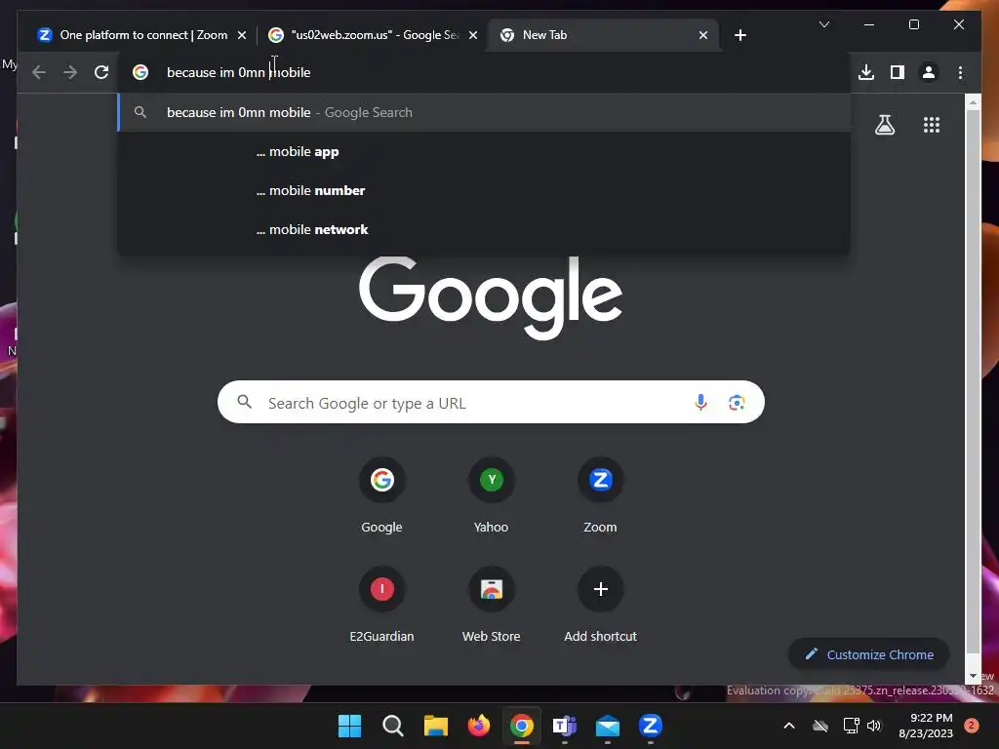Click the page's vertical scrollbar

(x=973, y=382)
